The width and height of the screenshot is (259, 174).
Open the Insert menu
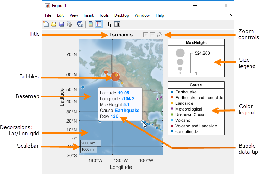[x=88, y=15]
